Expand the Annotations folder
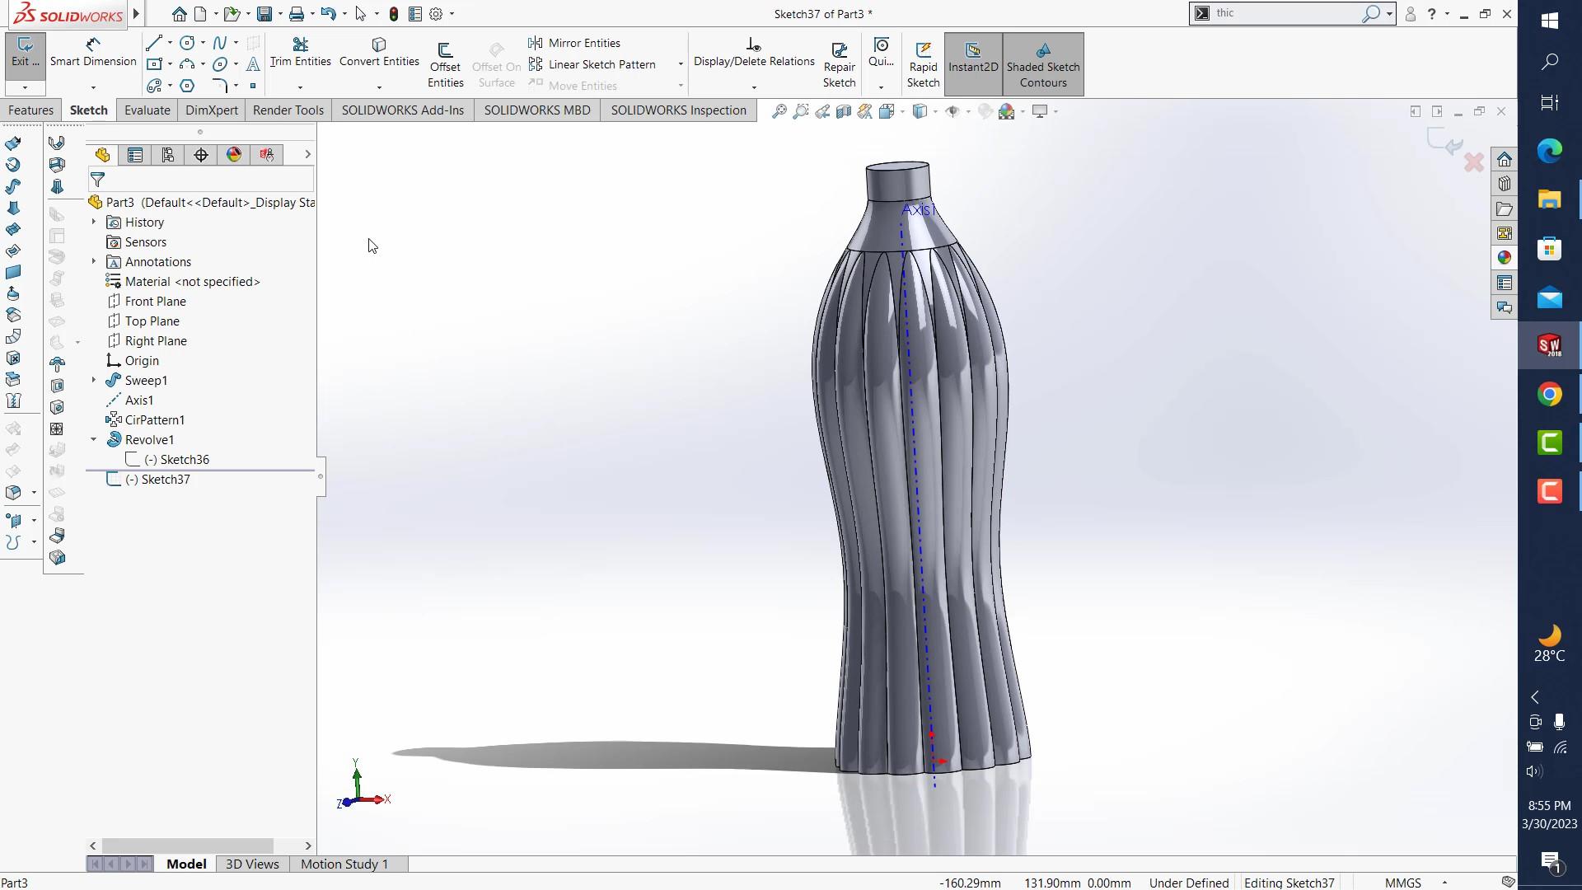The height and width of the screenshot is (890, 1582). coord(92,261)
